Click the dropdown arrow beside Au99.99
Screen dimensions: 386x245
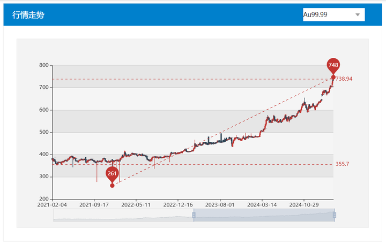[358, 15]
